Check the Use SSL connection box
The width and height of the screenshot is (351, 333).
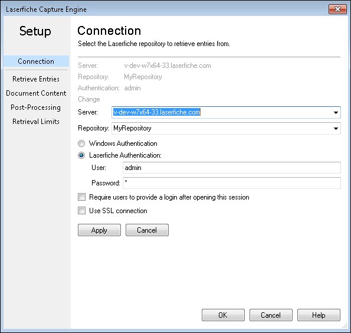coord(82,210)
